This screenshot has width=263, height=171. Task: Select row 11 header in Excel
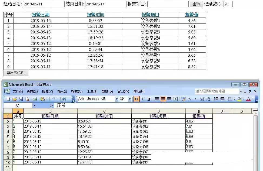(8, 167)
